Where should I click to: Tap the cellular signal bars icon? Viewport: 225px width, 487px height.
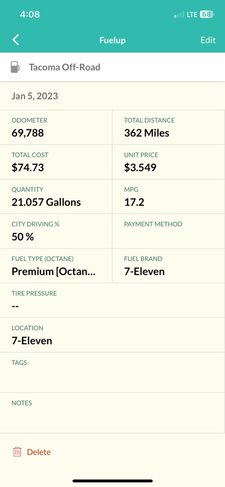pyautogui.click(x=179, y=15)
